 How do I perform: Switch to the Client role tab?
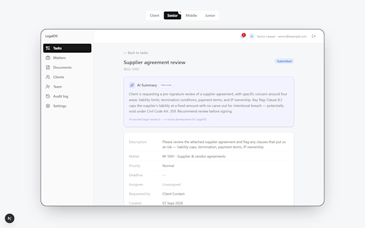click(155, 16)
